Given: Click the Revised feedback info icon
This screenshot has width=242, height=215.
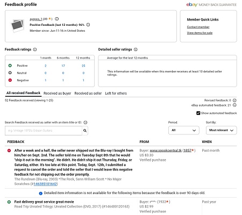Looking at the screenshot, I should click(x=234, y=101).
